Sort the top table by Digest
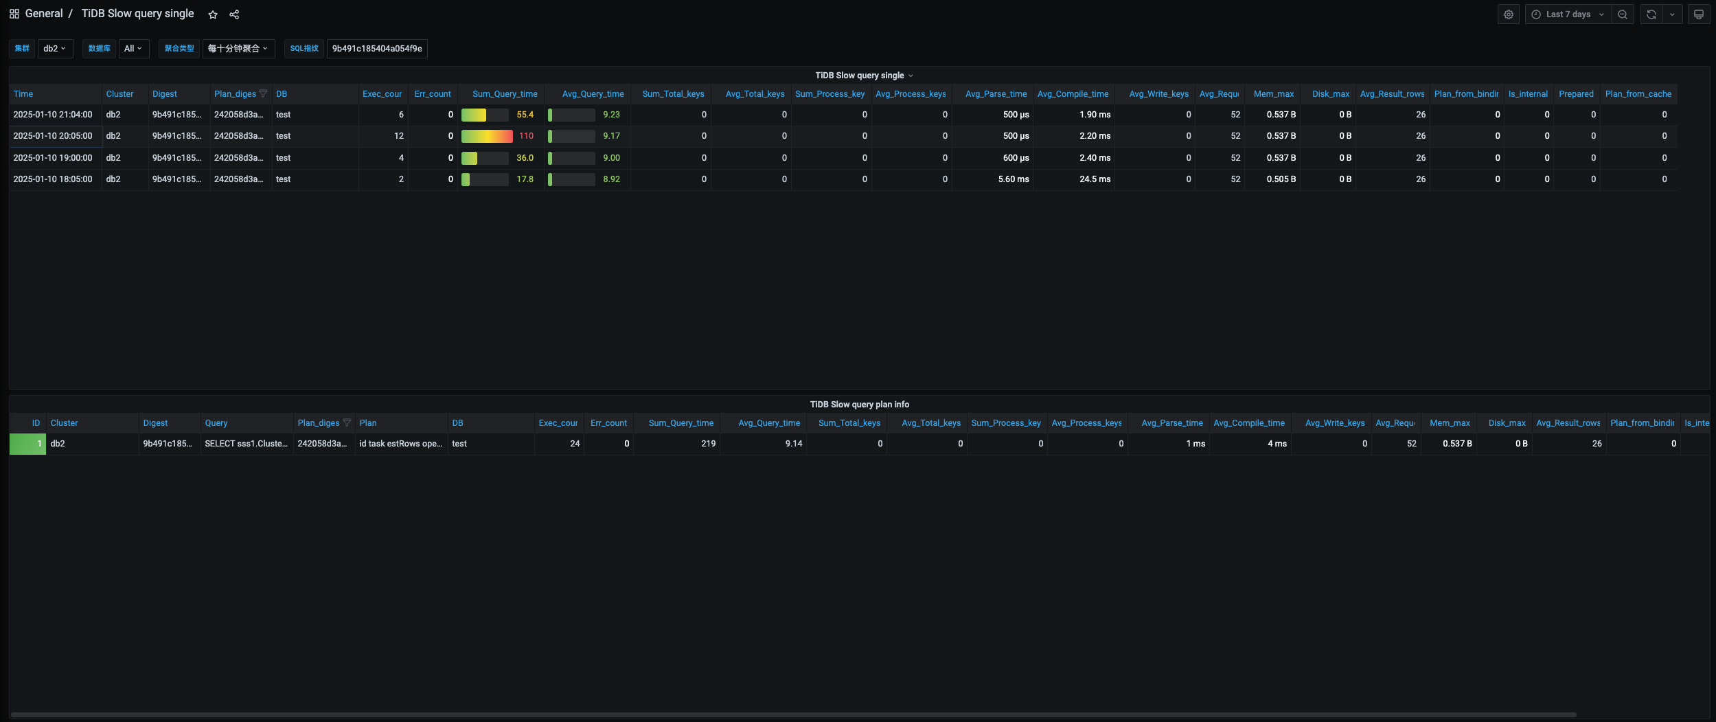The image size is (1716, 722). pos(165,94)
